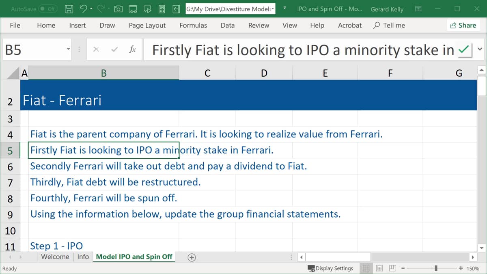Viewport: 487px width, 274px height.
Task: Click the Gerard Kelly account name
Action: coord(387,9)
